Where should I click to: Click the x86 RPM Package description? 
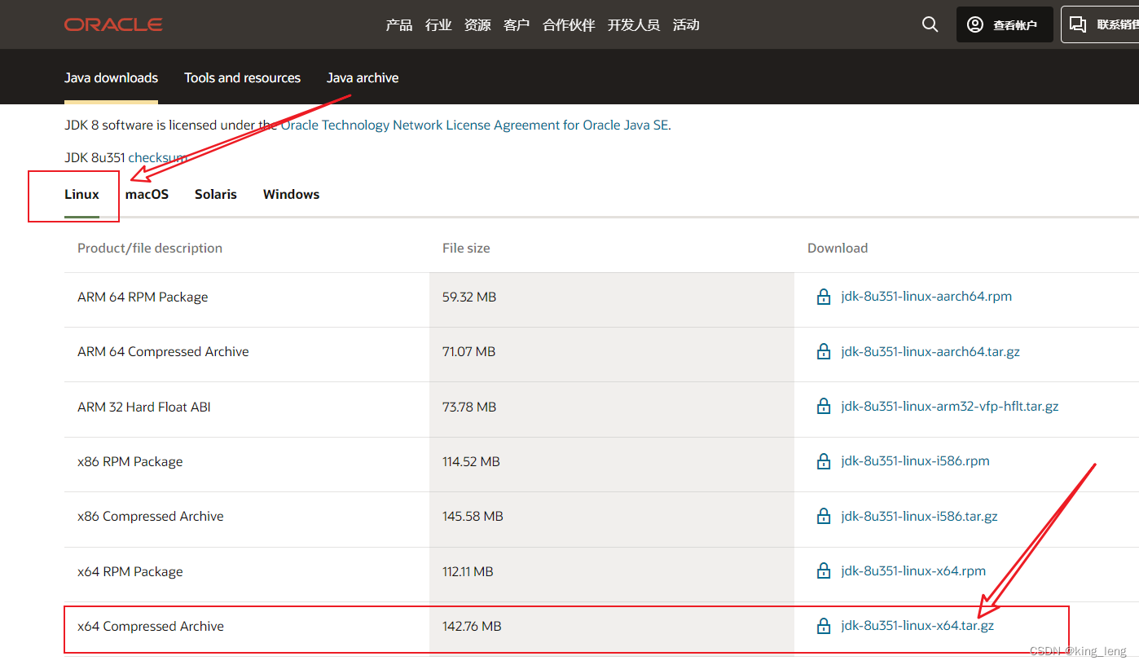130,461
